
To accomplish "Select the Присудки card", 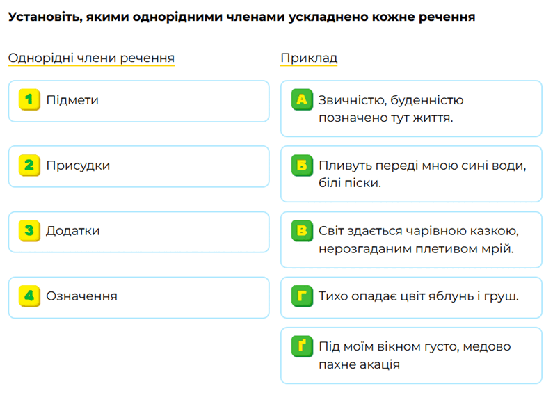I will 138,166.
